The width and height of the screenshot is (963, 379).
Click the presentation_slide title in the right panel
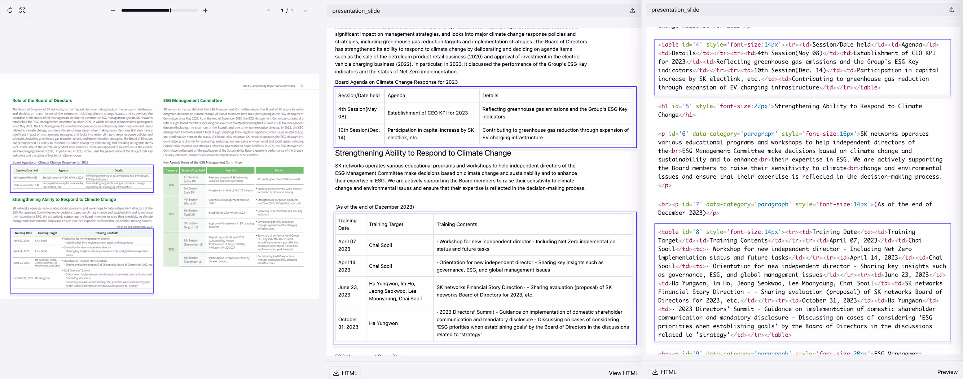[675, 10]
